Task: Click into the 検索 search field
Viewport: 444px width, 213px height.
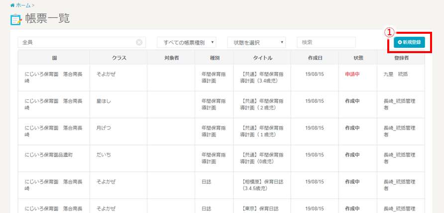Action: click(x=326, y=43)
